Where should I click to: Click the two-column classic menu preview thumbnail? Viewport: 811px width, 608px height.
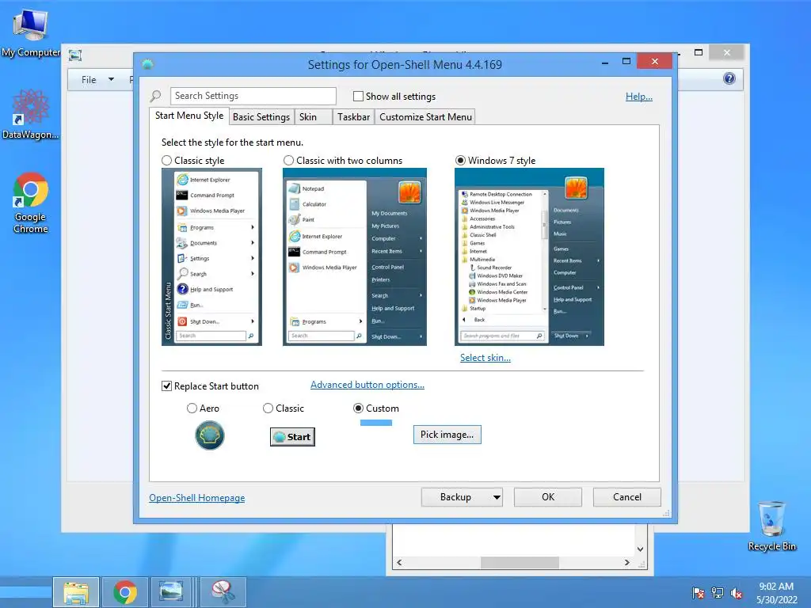355,257
